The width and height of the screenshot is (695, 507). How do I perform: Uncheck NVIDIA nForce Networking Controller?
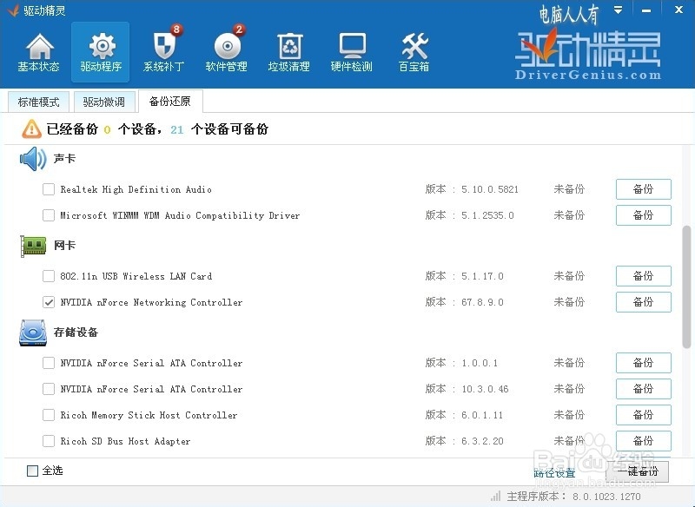pos(49,302)
